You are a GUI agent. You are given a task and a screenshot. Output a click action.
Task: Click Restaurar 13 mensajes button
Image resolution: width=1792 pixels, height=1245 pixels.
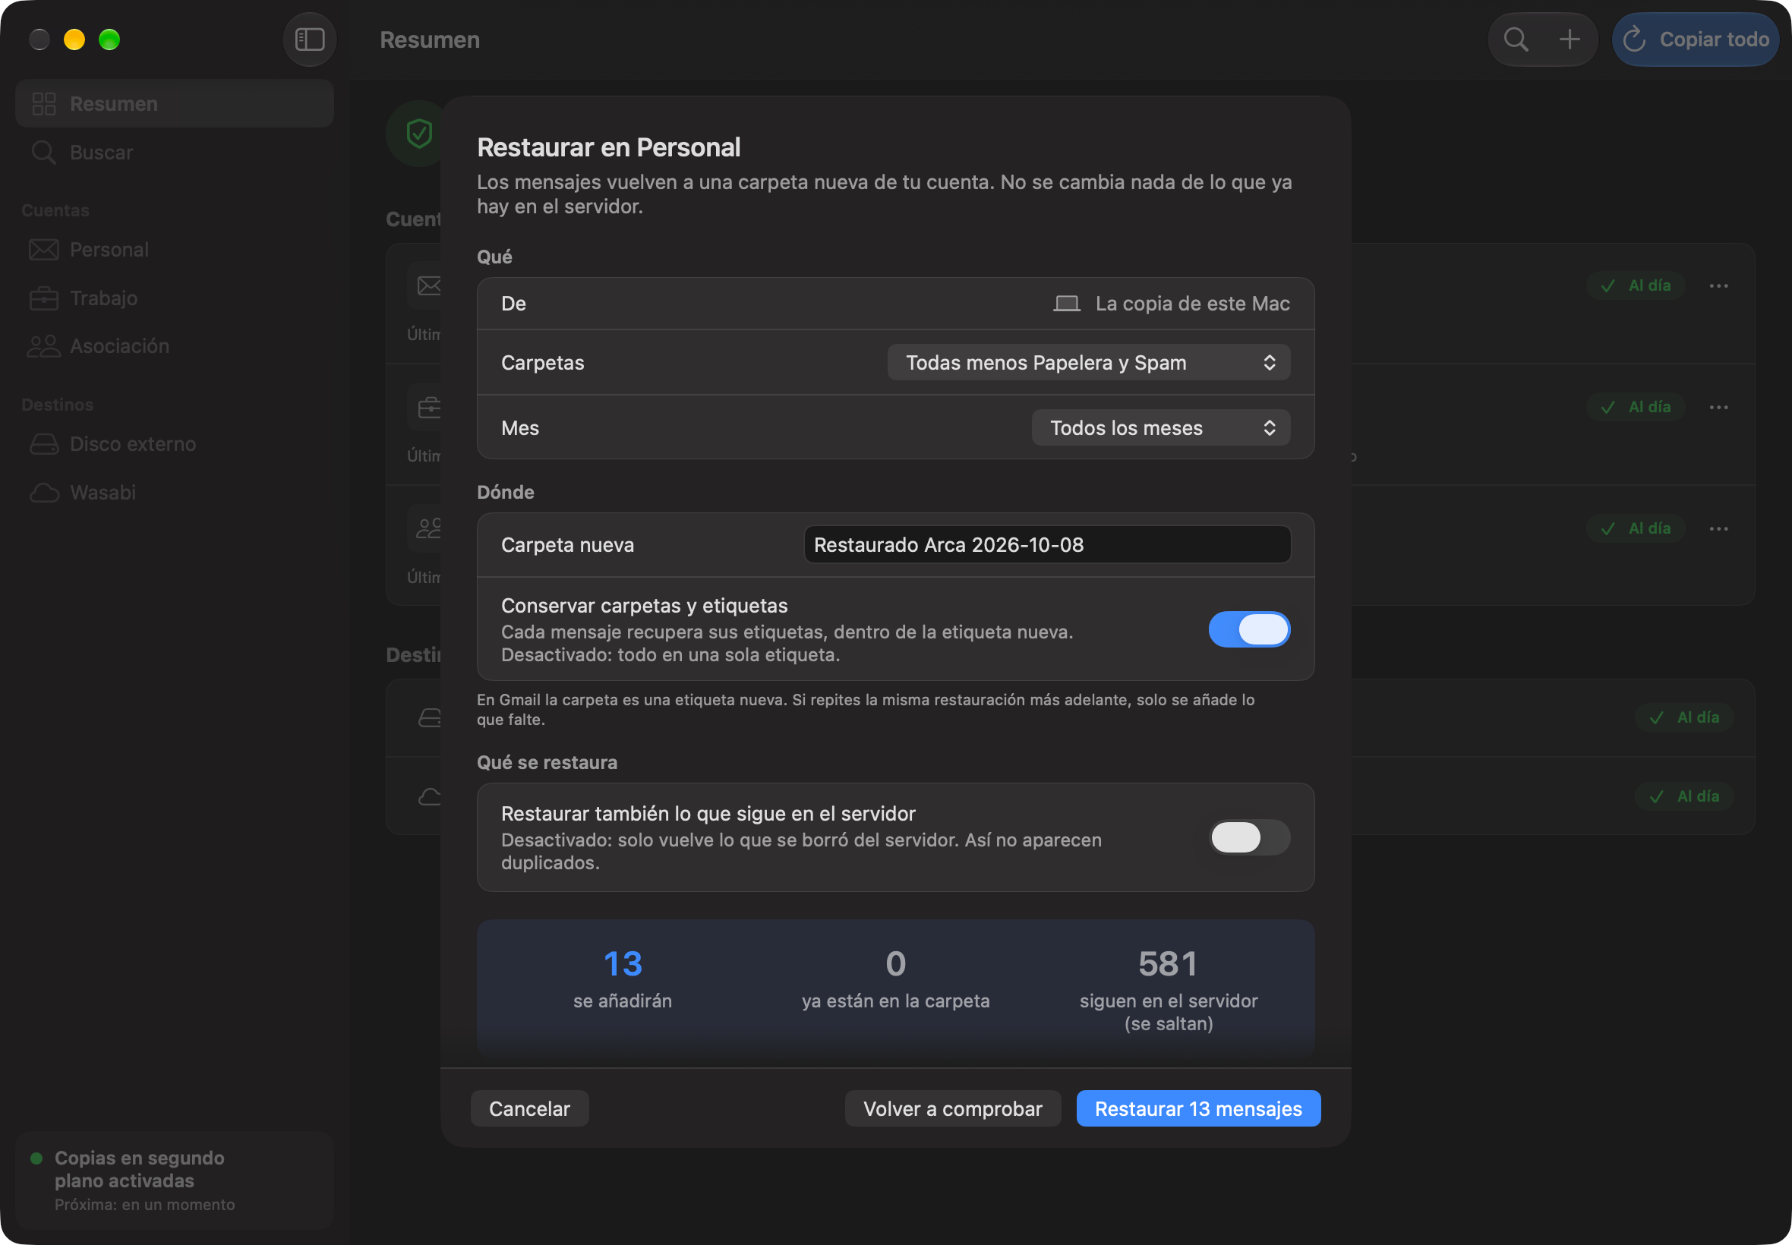tap(1198, 1108)
